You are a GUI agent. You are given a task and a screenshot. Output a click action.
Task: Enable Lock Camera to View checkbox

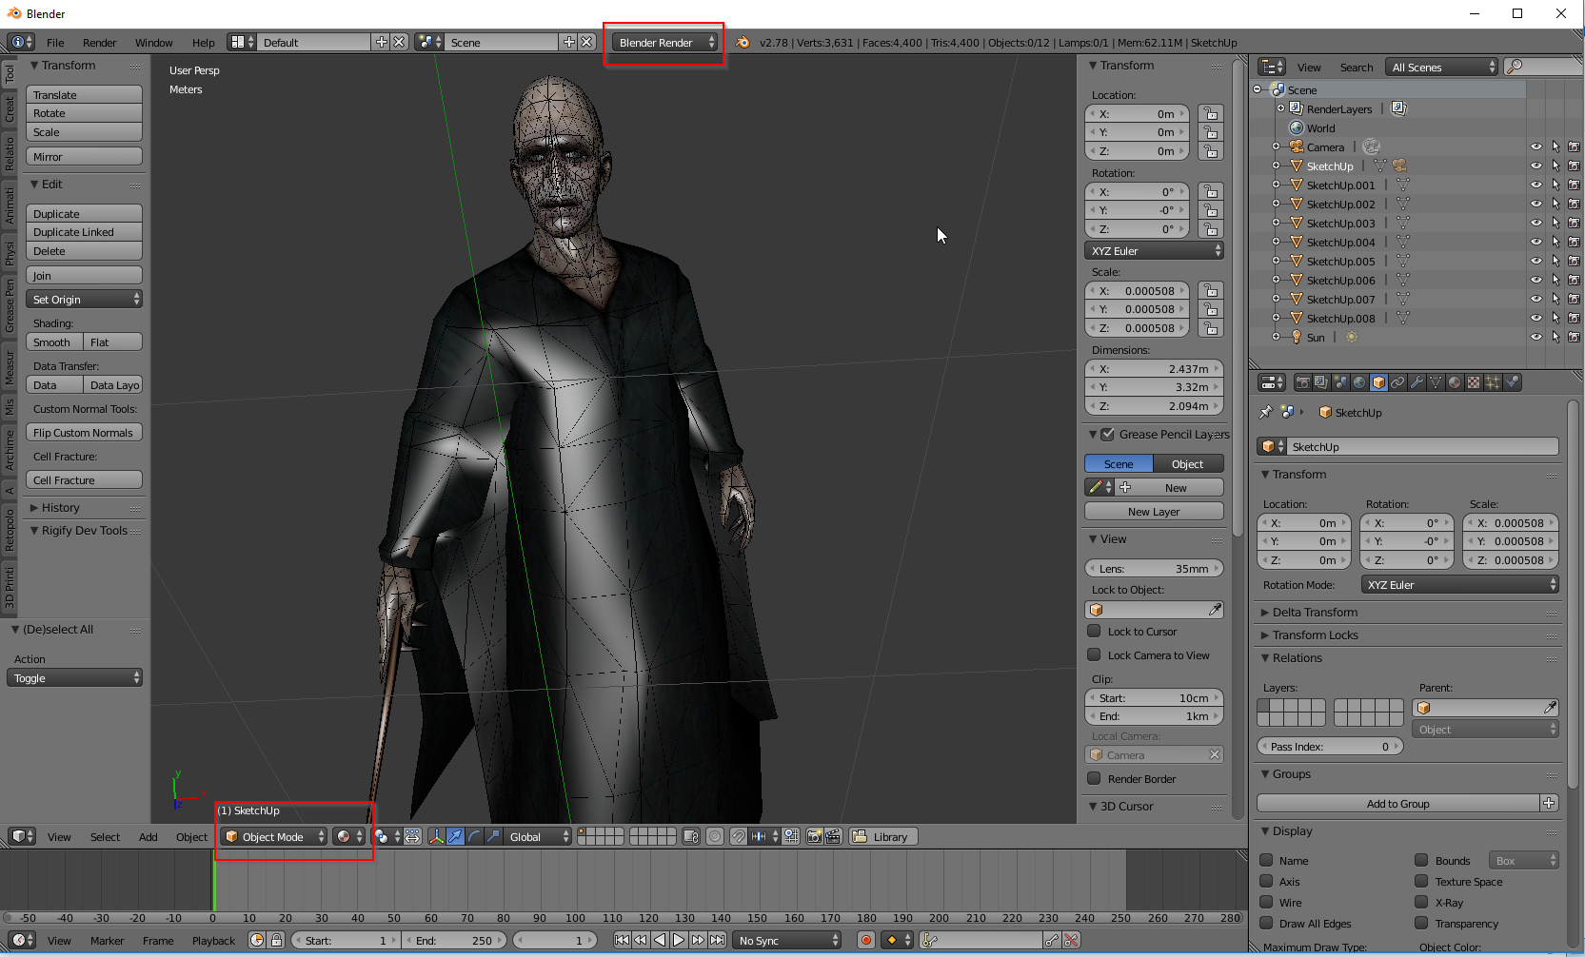point(1094,654)
